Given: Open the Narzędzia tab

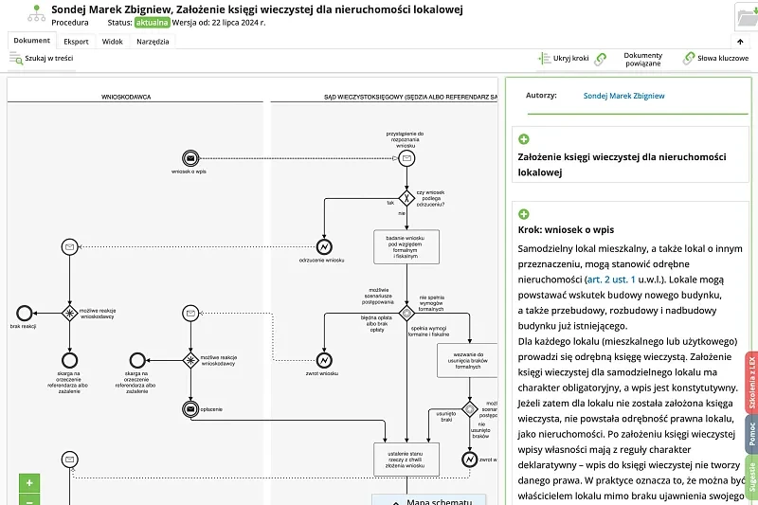Looking at the screenshot, I should [153, 42].
